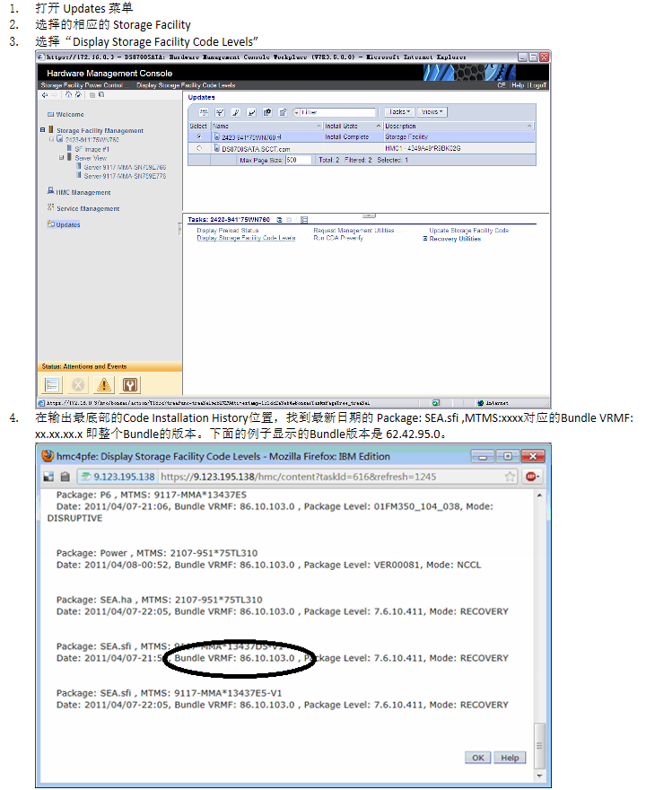Collapse the 2423-941*75WN760 tree node
646x790 pixels.
click(51, 139)
